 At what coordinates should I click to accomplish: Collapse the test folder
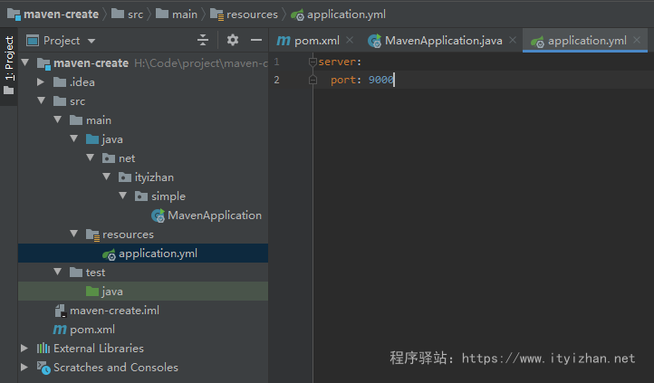(58, 272)
